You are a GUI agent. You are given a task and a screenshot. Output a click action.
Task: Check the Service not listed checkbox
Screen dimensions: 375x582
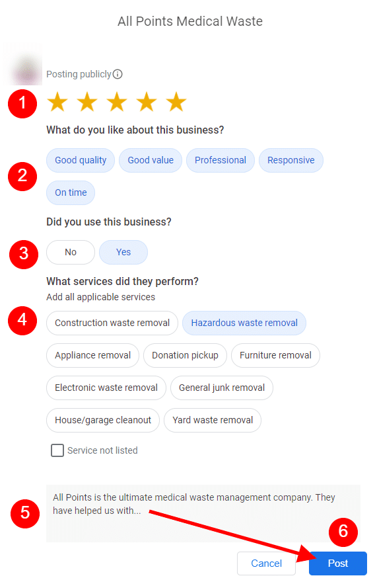pyautogui.click(x=57, y=450)
